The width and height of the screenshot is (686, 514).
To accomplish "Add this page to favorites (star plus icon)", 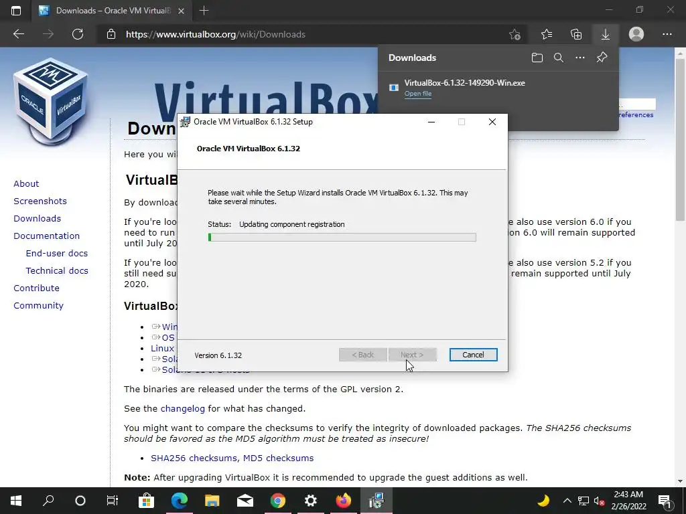I will (515, 34).
